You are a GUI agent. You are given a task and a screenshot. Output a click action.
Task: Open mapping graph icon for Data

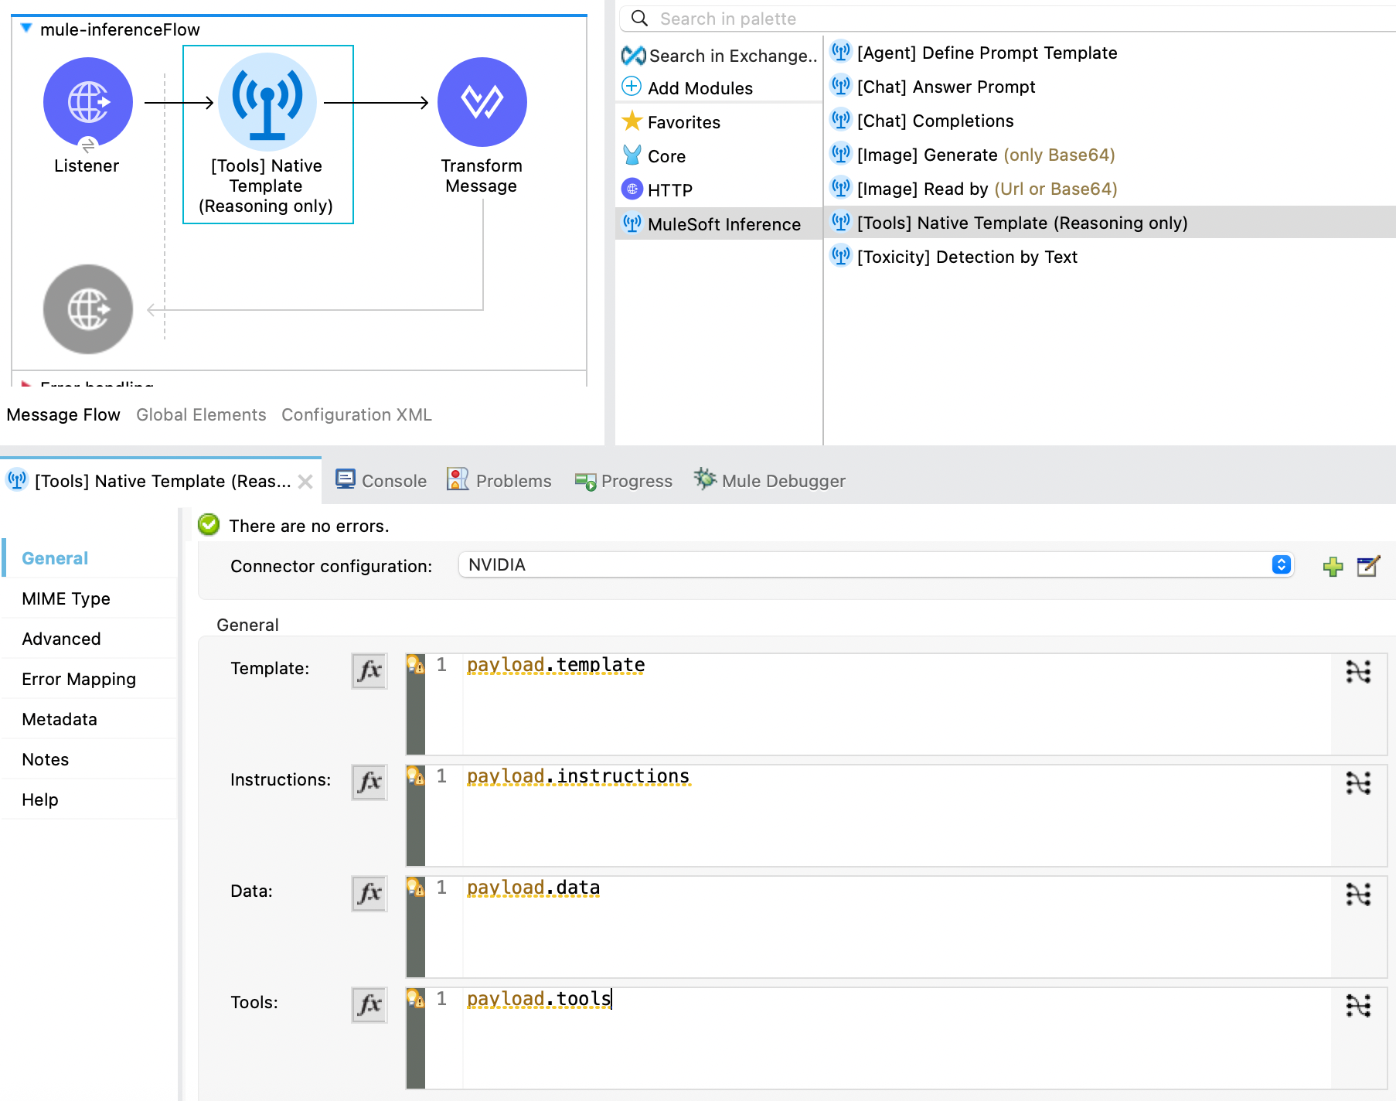(1358, 895)
